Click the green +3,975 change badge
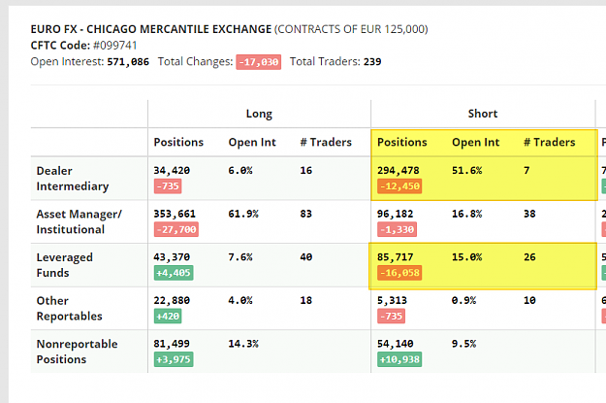The width and height of the screenshot is (606, 403). pos(174,359)
